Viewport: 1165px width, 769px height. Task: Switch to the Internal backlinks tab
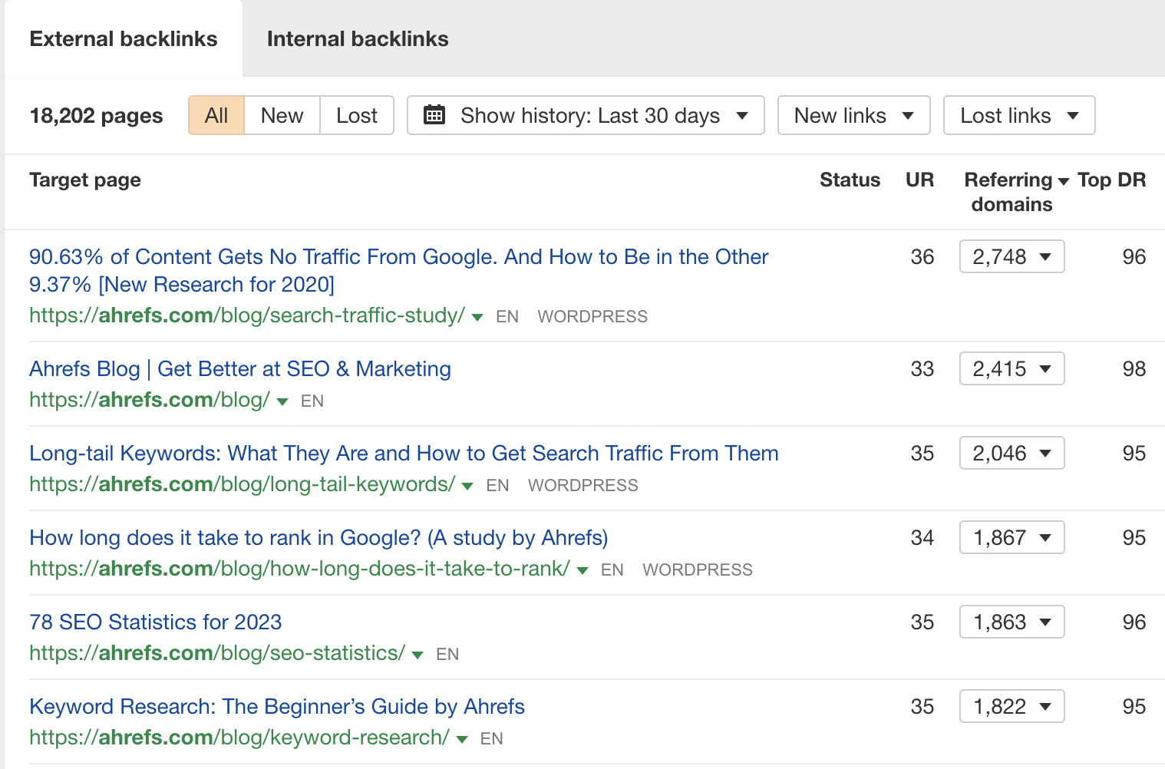(358, 39)
